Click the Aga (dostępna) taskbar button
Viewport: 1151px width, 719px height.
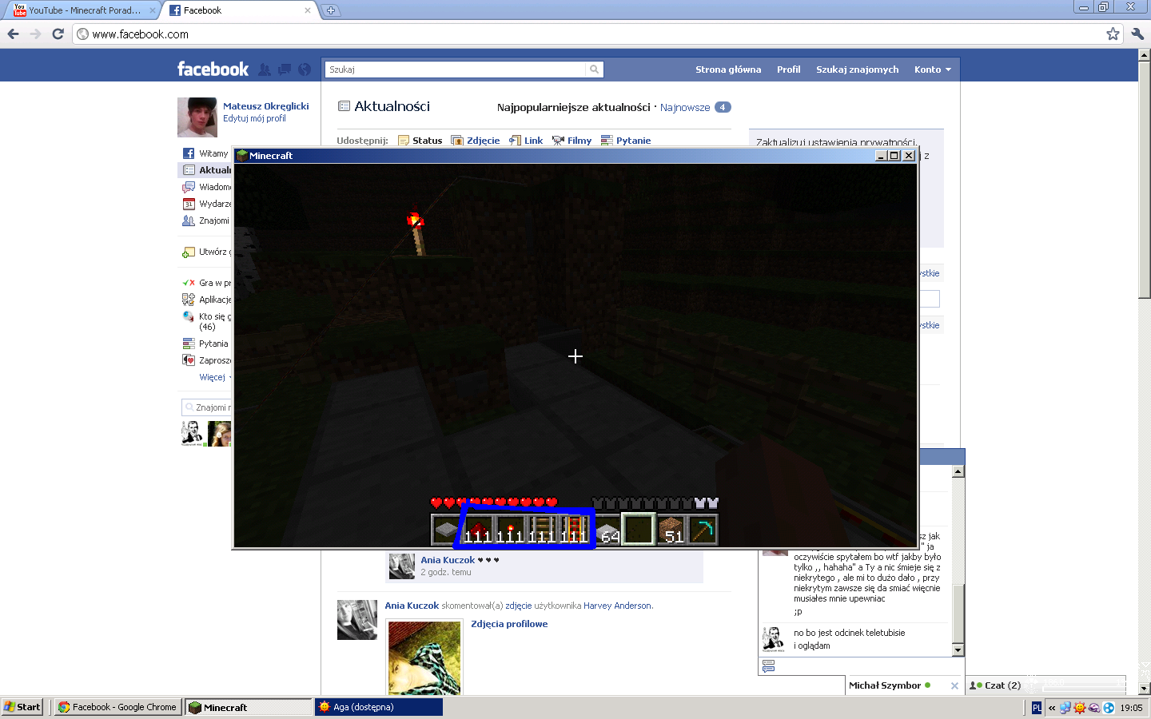pyautogui.click(x=378, y=707)
